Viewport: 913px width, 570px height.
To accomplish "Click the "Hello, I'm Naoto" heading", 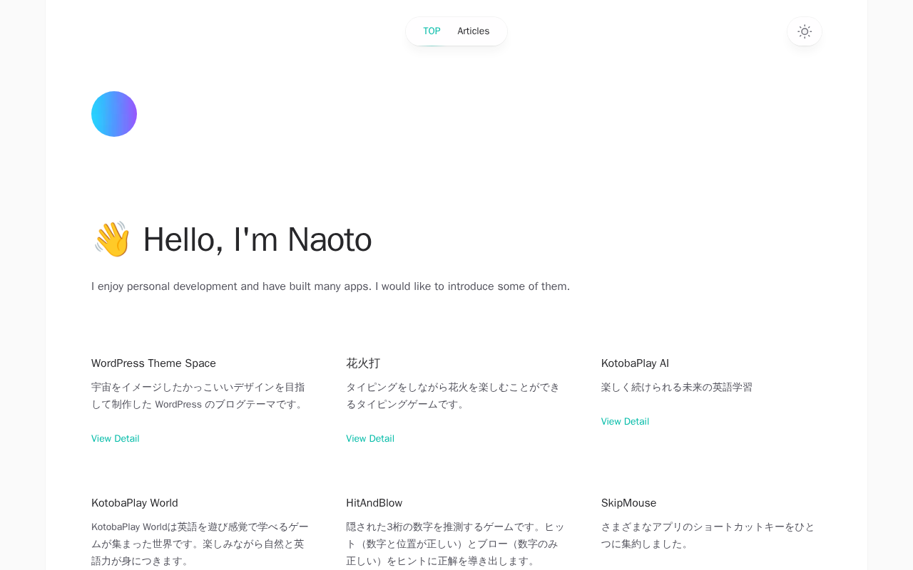I will (x=257, y=239).
